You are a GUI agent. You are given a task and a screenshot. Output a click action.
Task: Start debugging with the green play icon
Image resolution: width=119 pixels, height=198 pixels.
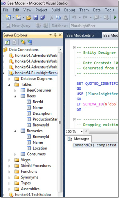coord(115,17)
